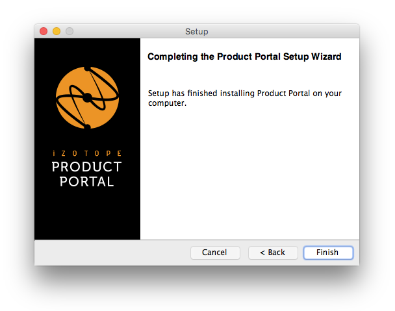Viewport: 395px width, 311px height.
Task: Click the white PRODUCT text in sidebar
Action: coord(87,167)
